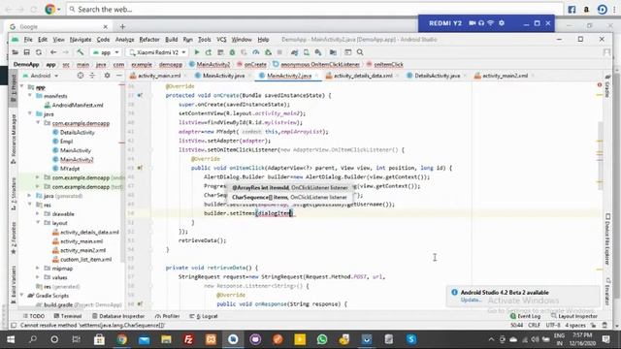
Task: Open the Terminal tool window button
Action: coord(67,316)
